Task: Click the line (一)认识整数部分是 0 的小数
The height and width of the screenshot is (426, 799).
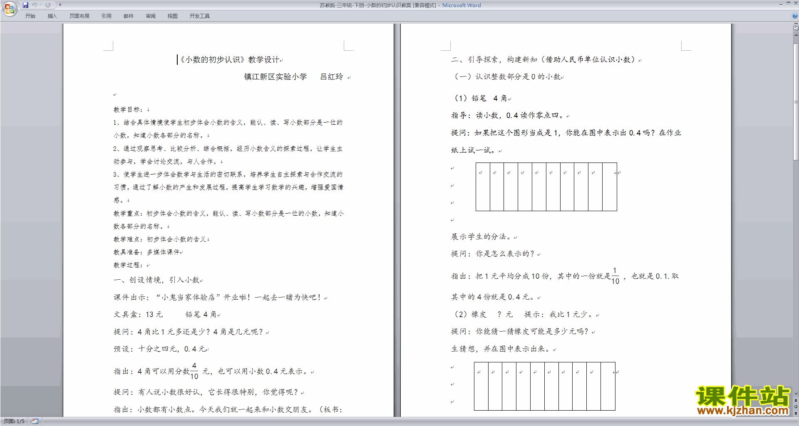Action: tap(508, 77)
